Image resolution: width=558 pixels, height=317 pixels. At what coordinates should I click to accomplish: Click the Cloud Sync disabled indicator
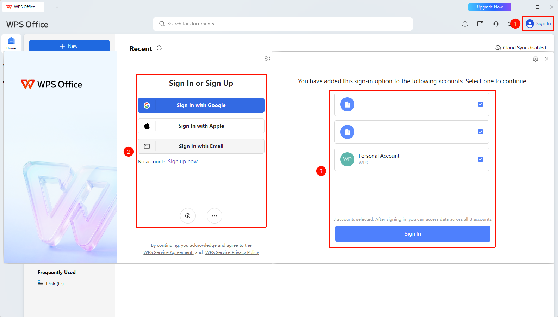pyautogui.click(x=521, y=48)
